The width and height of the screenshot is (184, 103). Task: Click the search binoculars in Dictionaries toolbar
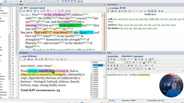(29, 59)
